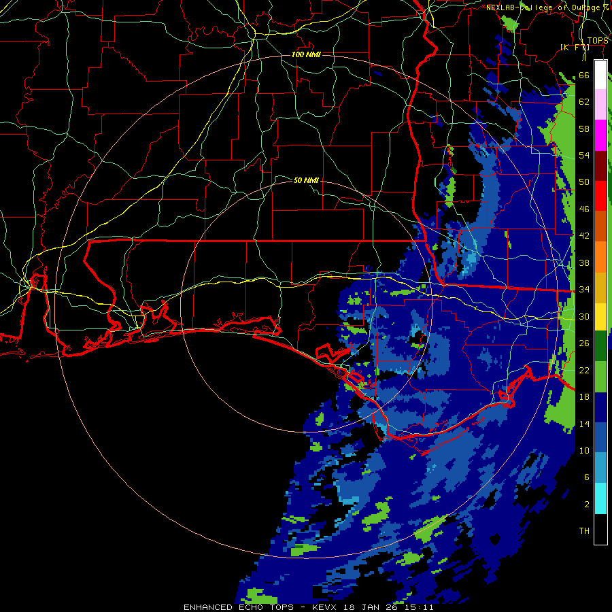Image resolution: width=612 pixels, height=612 pixels.
Task: Select the light pink legend color band
Action: [600, 104]
